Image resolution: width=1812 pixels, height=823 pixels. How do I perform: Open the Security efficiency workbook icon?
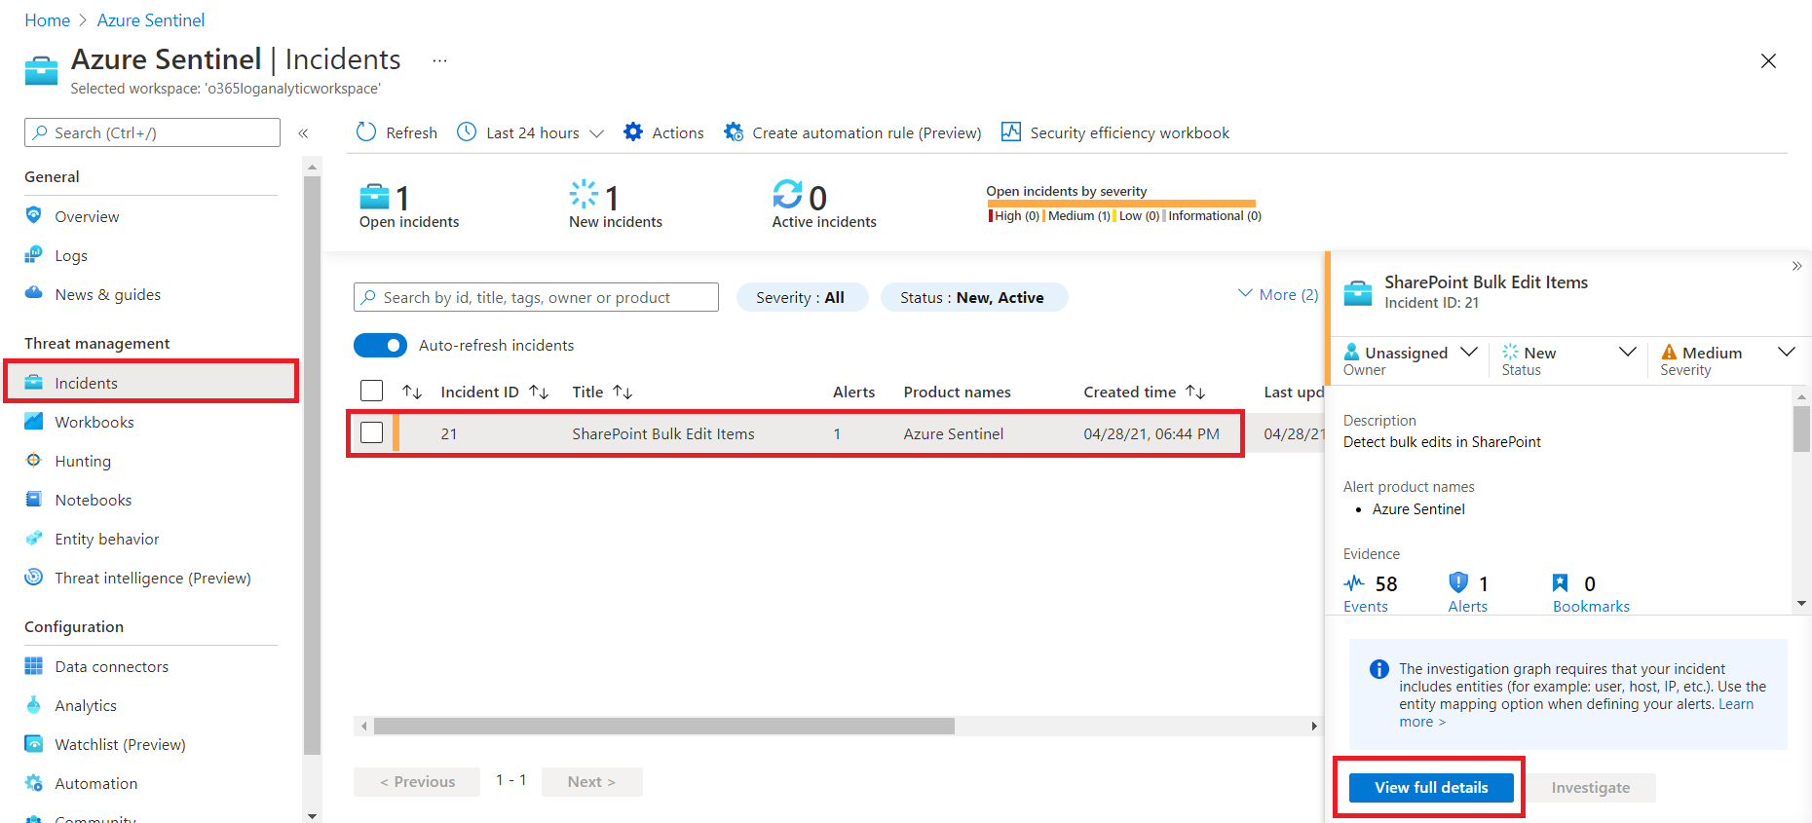(1011, 132)
